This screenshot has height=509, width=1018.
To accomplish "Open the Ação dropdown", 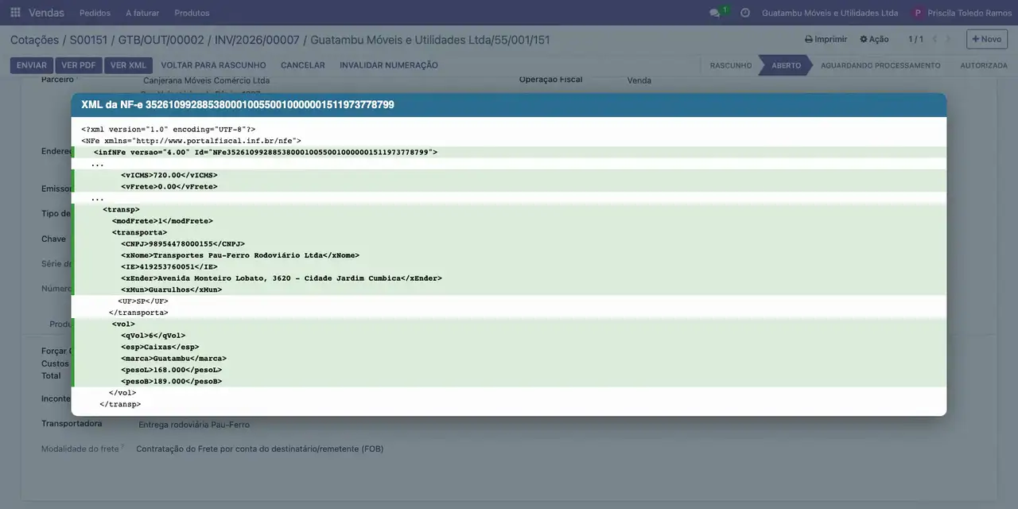I will [874, 39].
